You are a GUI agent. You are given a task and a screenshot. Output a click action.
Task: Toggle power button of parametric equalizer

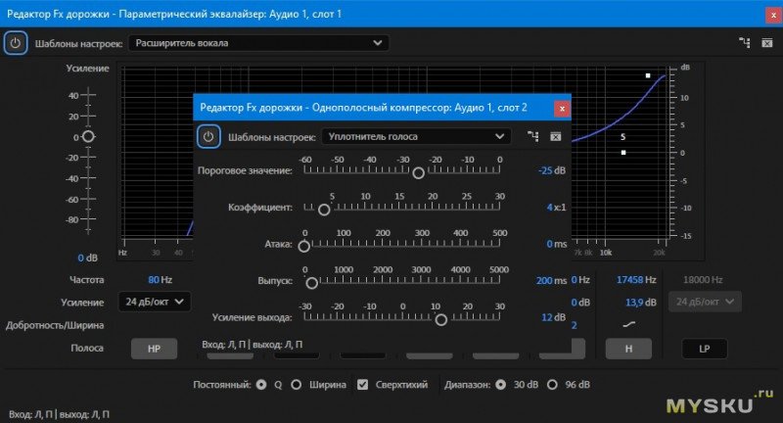coord(15,43)
